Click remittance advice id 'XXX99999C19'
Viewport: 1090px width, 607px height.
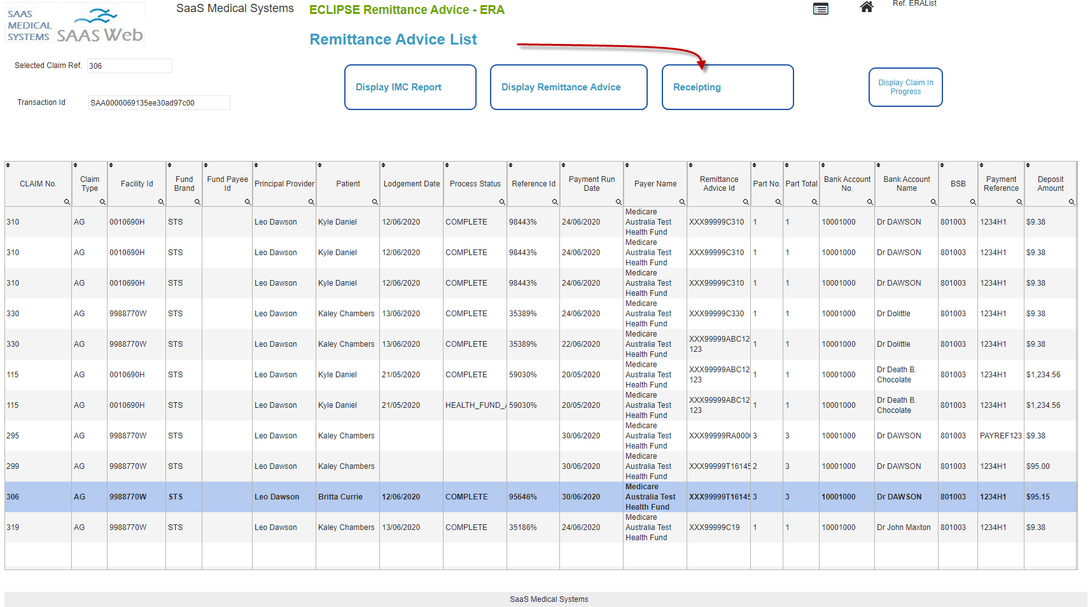coord(715,527)
